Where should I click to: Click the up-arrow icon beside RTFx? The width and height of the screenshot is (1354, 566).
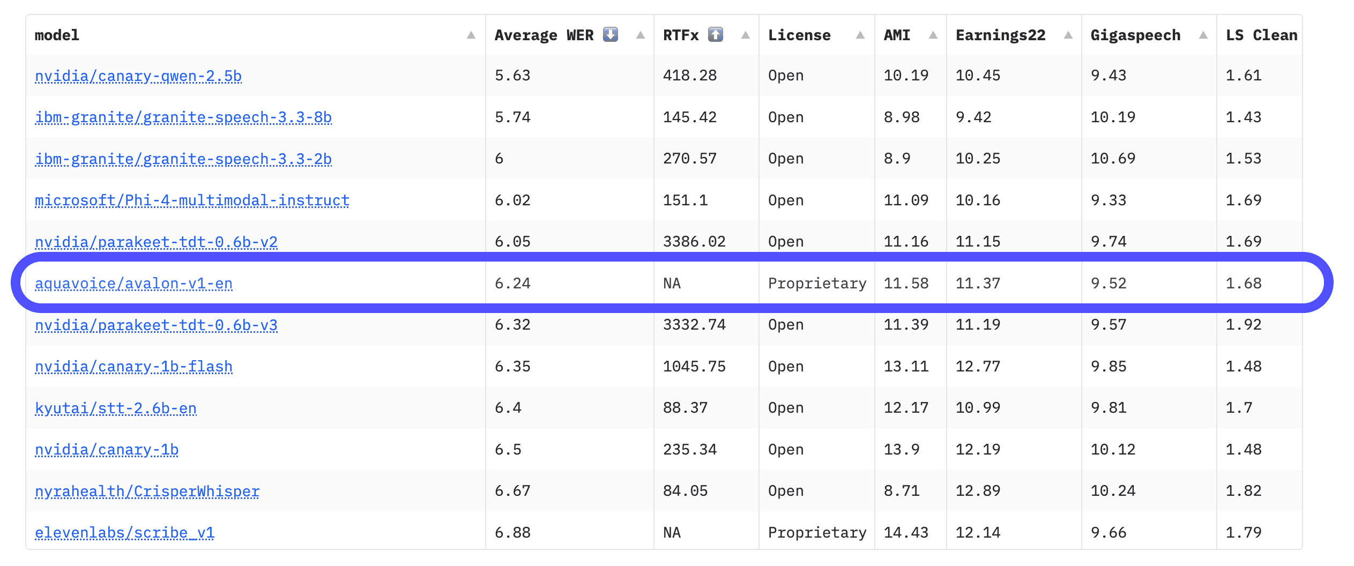pyautogui.click(x=715, y=35)
